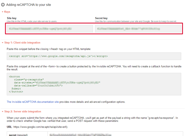Click the Step 1: Client side integration heading
Image resolution: width=185 pixels, height=136 pixels.
(22, 43)
